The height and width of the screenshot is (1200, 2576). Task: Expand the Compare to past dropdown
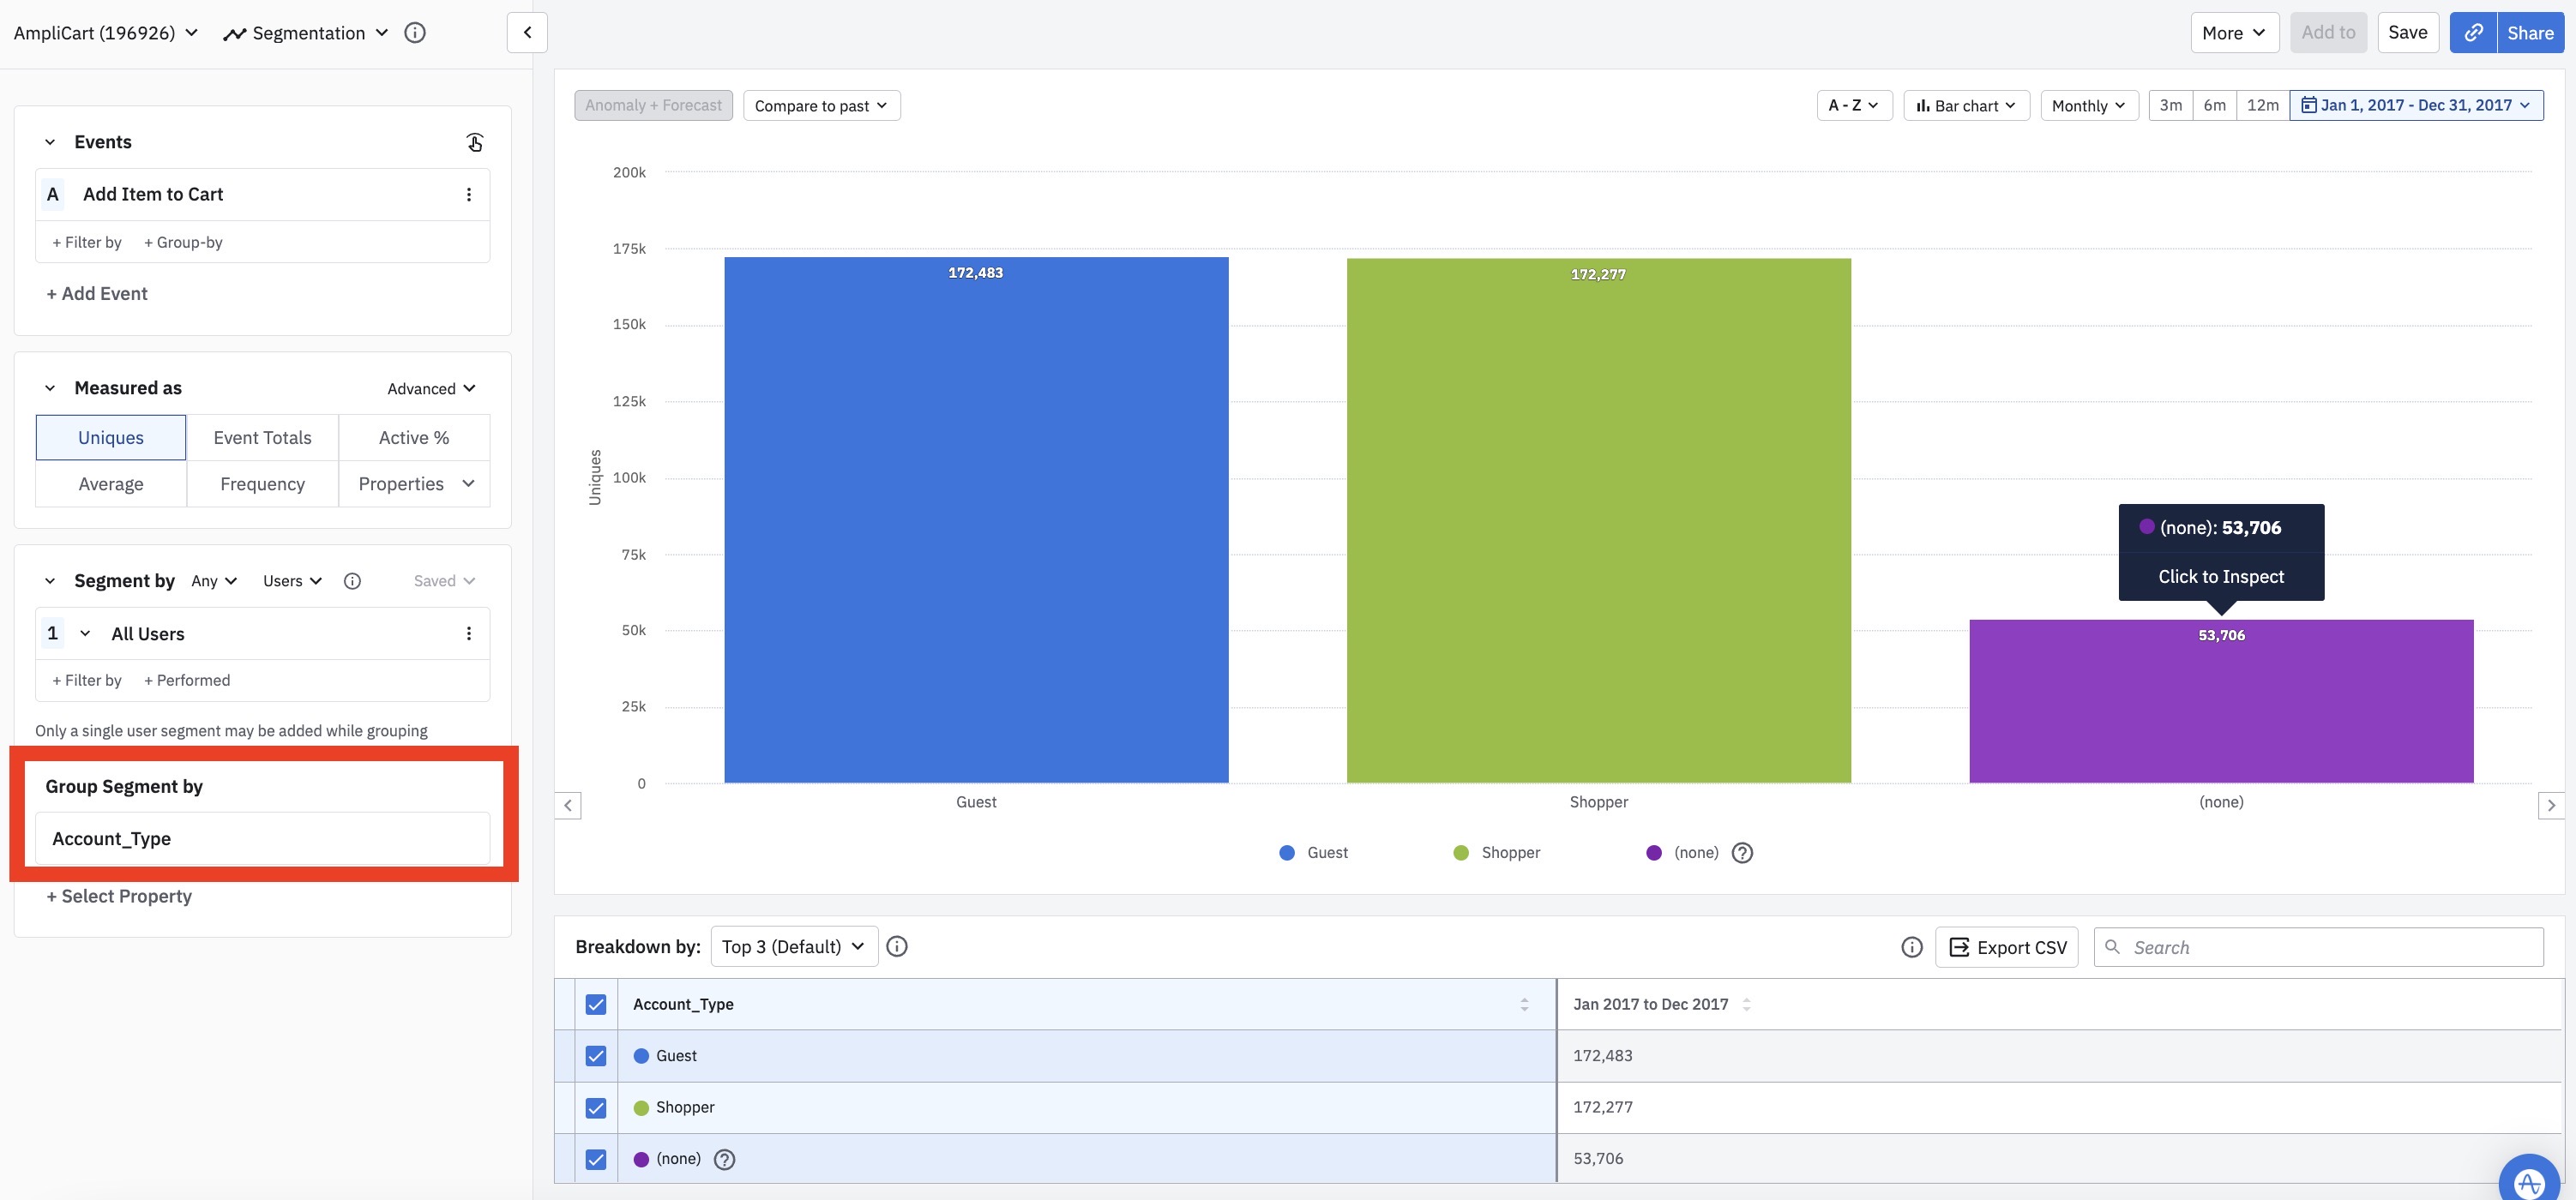click(820, 105)
